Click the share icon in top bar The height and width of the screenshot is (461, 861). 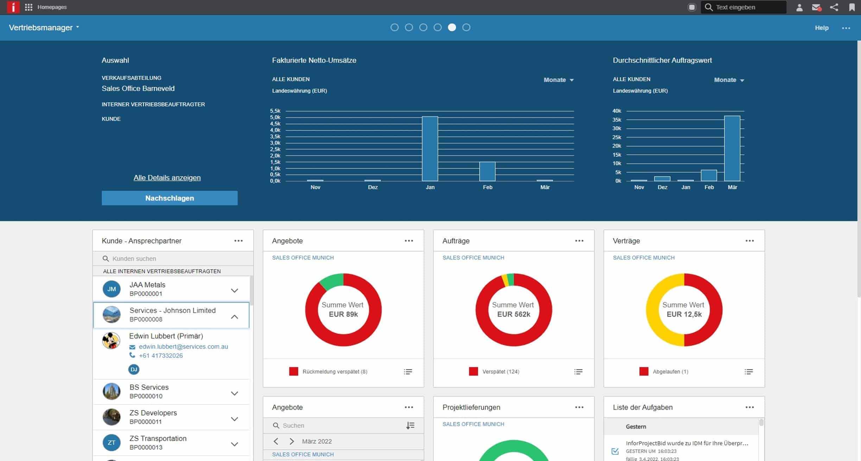(834, 7)
